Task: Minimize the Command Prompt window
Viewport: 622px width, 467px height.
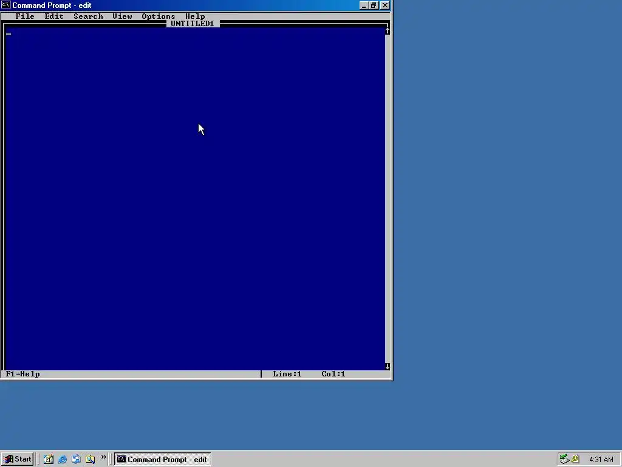Action: tap(364, 5)
